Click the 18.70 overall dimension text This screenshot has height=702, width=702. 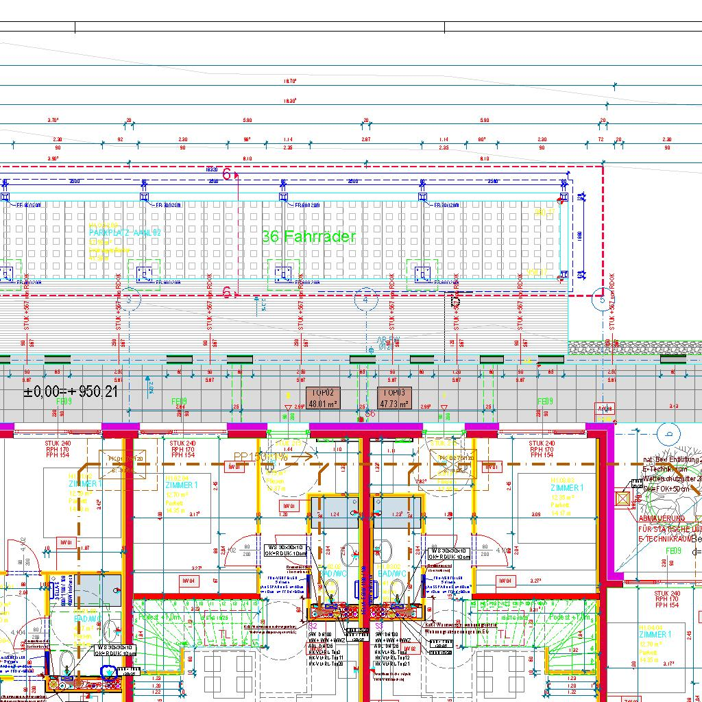point(289,82)
